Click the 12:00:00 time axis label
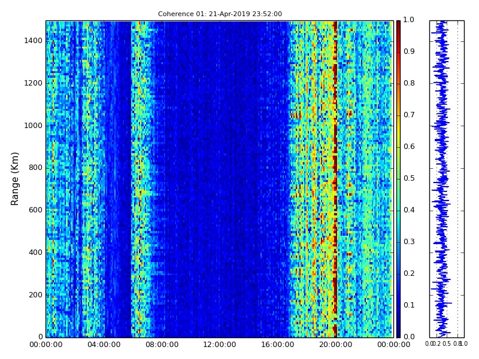 [220, 345]
